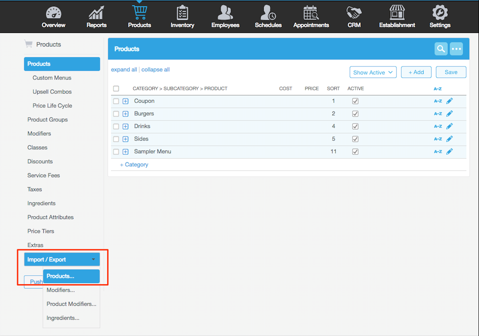Choose Product Modifiers... from import menu
479x336 pixels.
pos(71,304)
